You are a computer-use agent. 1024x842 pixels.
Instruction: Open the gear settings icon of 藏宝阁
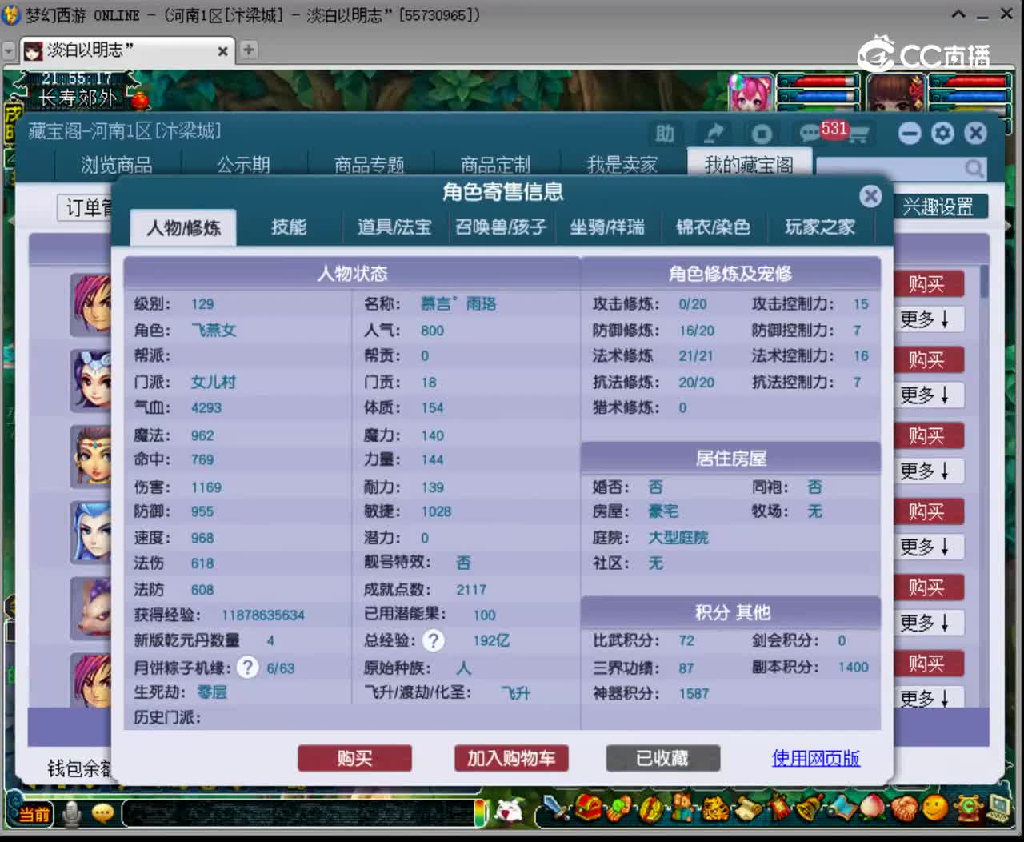[x=942, y=133]
